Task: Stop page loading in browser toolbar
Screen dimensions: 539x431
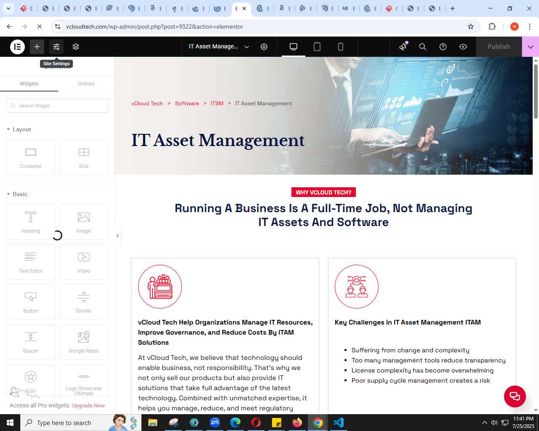Action: click(39, 27)
